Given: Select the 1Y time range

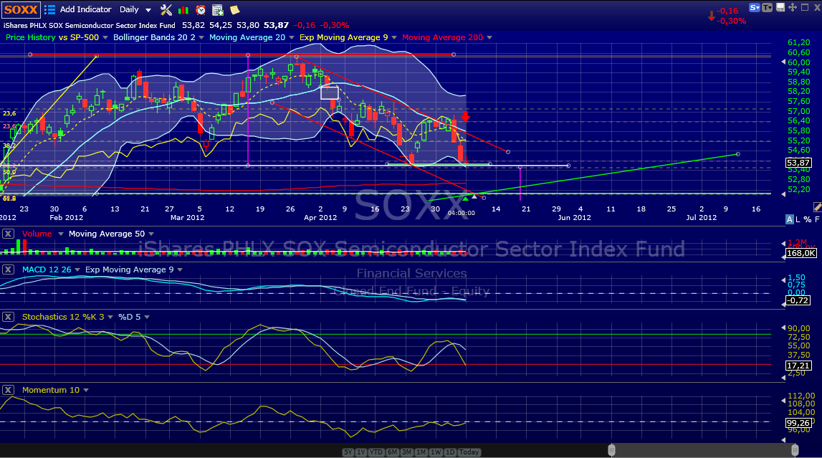Looking at the screenshot, I should (x=360, y=452).
